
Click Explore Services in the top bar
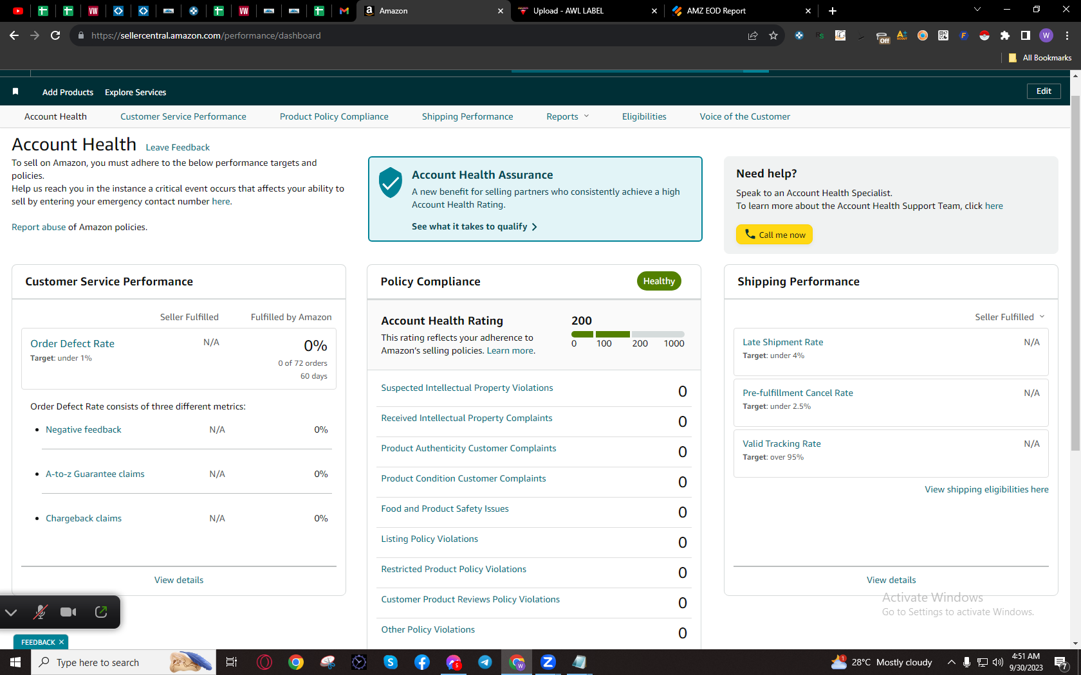[x=135, y=92]
